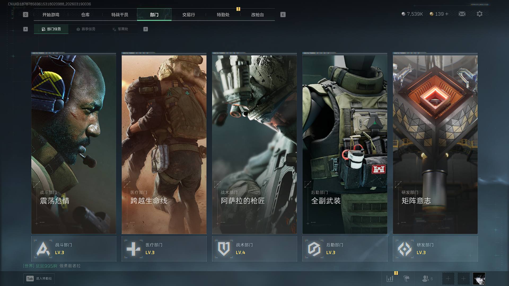Open the settings gear icon

[x=479, y=14]
